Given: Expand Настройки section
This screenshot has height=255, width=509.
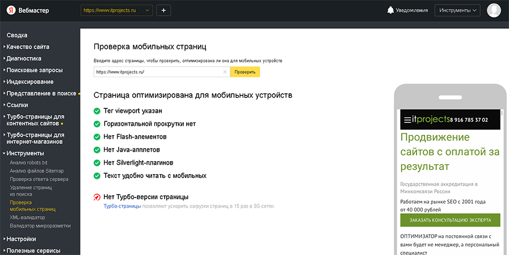Looking at the screenshot, I should [x=21, y=239].
